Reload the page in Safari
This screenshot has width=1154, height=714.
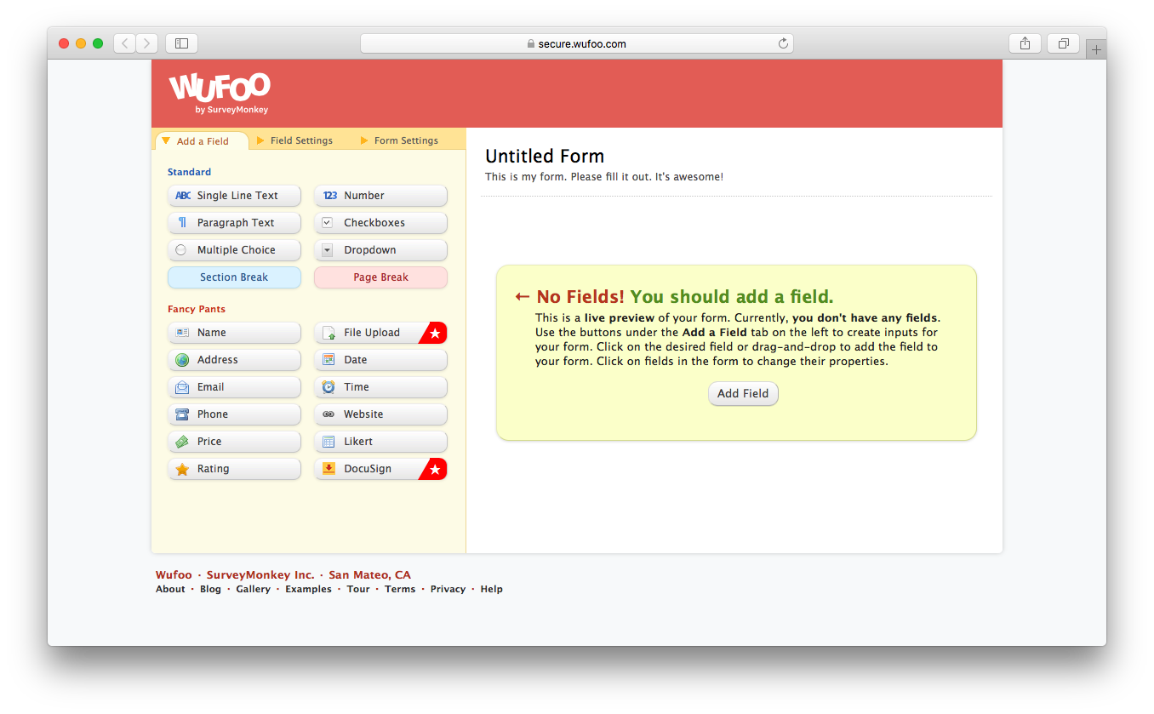point(783,43)
